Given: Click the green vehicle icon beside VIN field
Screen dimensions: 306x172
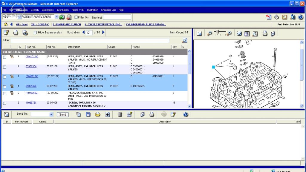Looking at the screenshot, I should tap(62, 17).
